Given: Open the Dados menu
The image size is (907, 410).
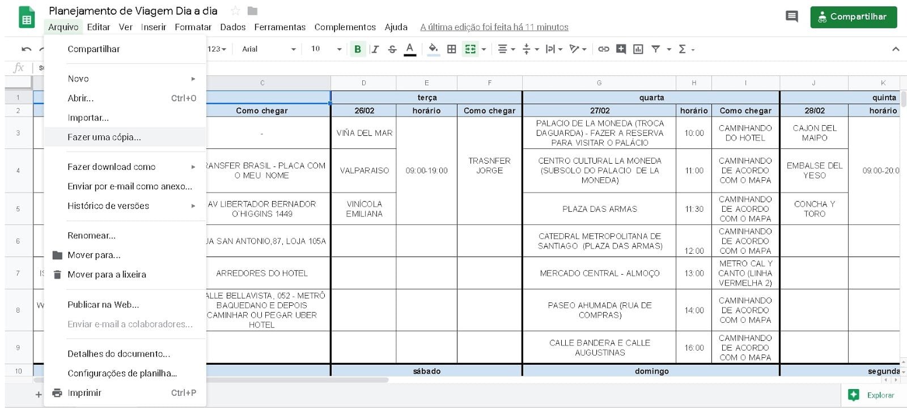Looking at the screenshot, I should 232,27.
